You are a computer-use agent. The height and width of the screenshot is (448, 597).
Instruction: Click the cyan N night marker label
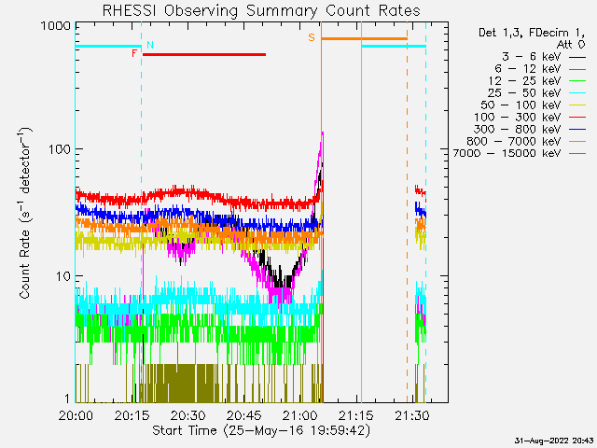pos(150,45)
